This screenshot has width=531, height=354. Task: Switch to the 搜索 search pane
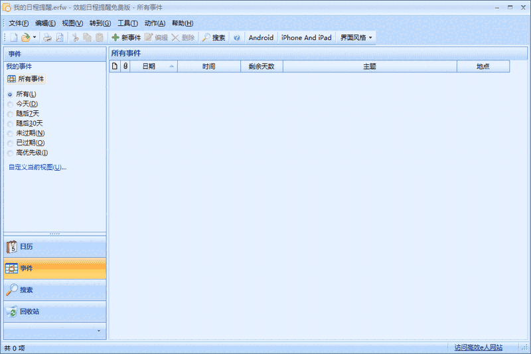[55, 290]
